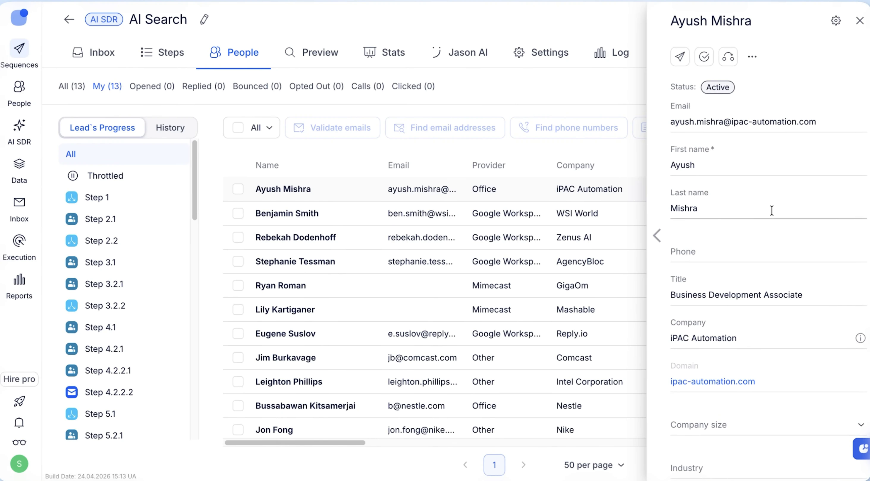Screen dimensions: 870x481
Task: Switch to the History tab
Action: tap(170, 128)
